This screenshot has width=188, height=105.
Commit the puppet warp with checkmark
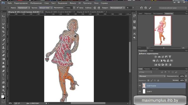click(x=150, y=8)
